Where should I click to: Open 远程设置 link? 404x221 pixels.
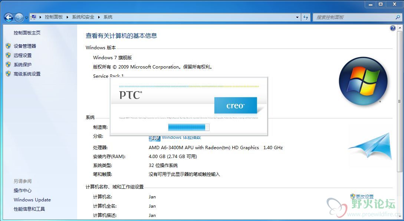tap(23, 55)
